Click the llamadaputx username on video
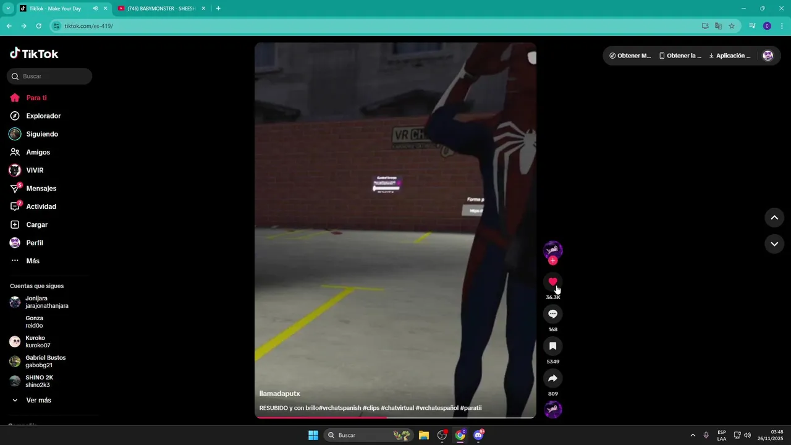791x445 pixels. pos(279,394)
